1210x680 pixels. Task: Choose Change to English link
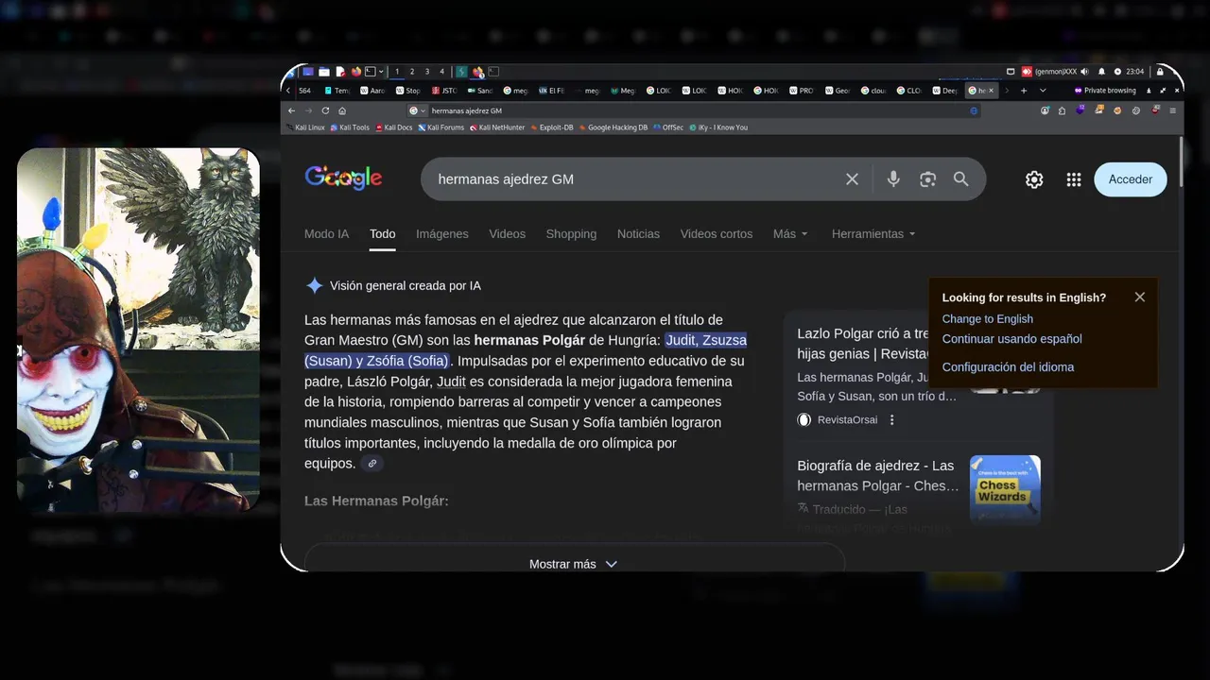tap(987, 319)
